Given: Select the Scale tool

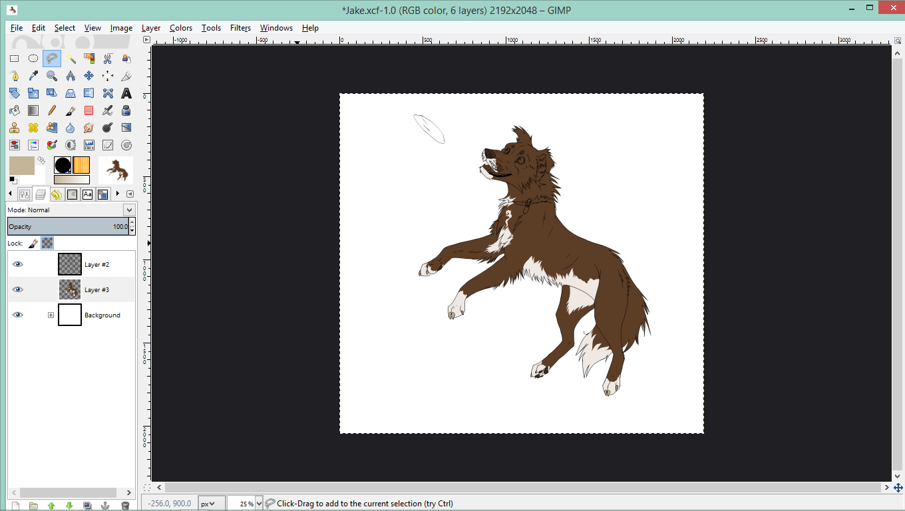Looking at the screenshot, I should point(33,93).
